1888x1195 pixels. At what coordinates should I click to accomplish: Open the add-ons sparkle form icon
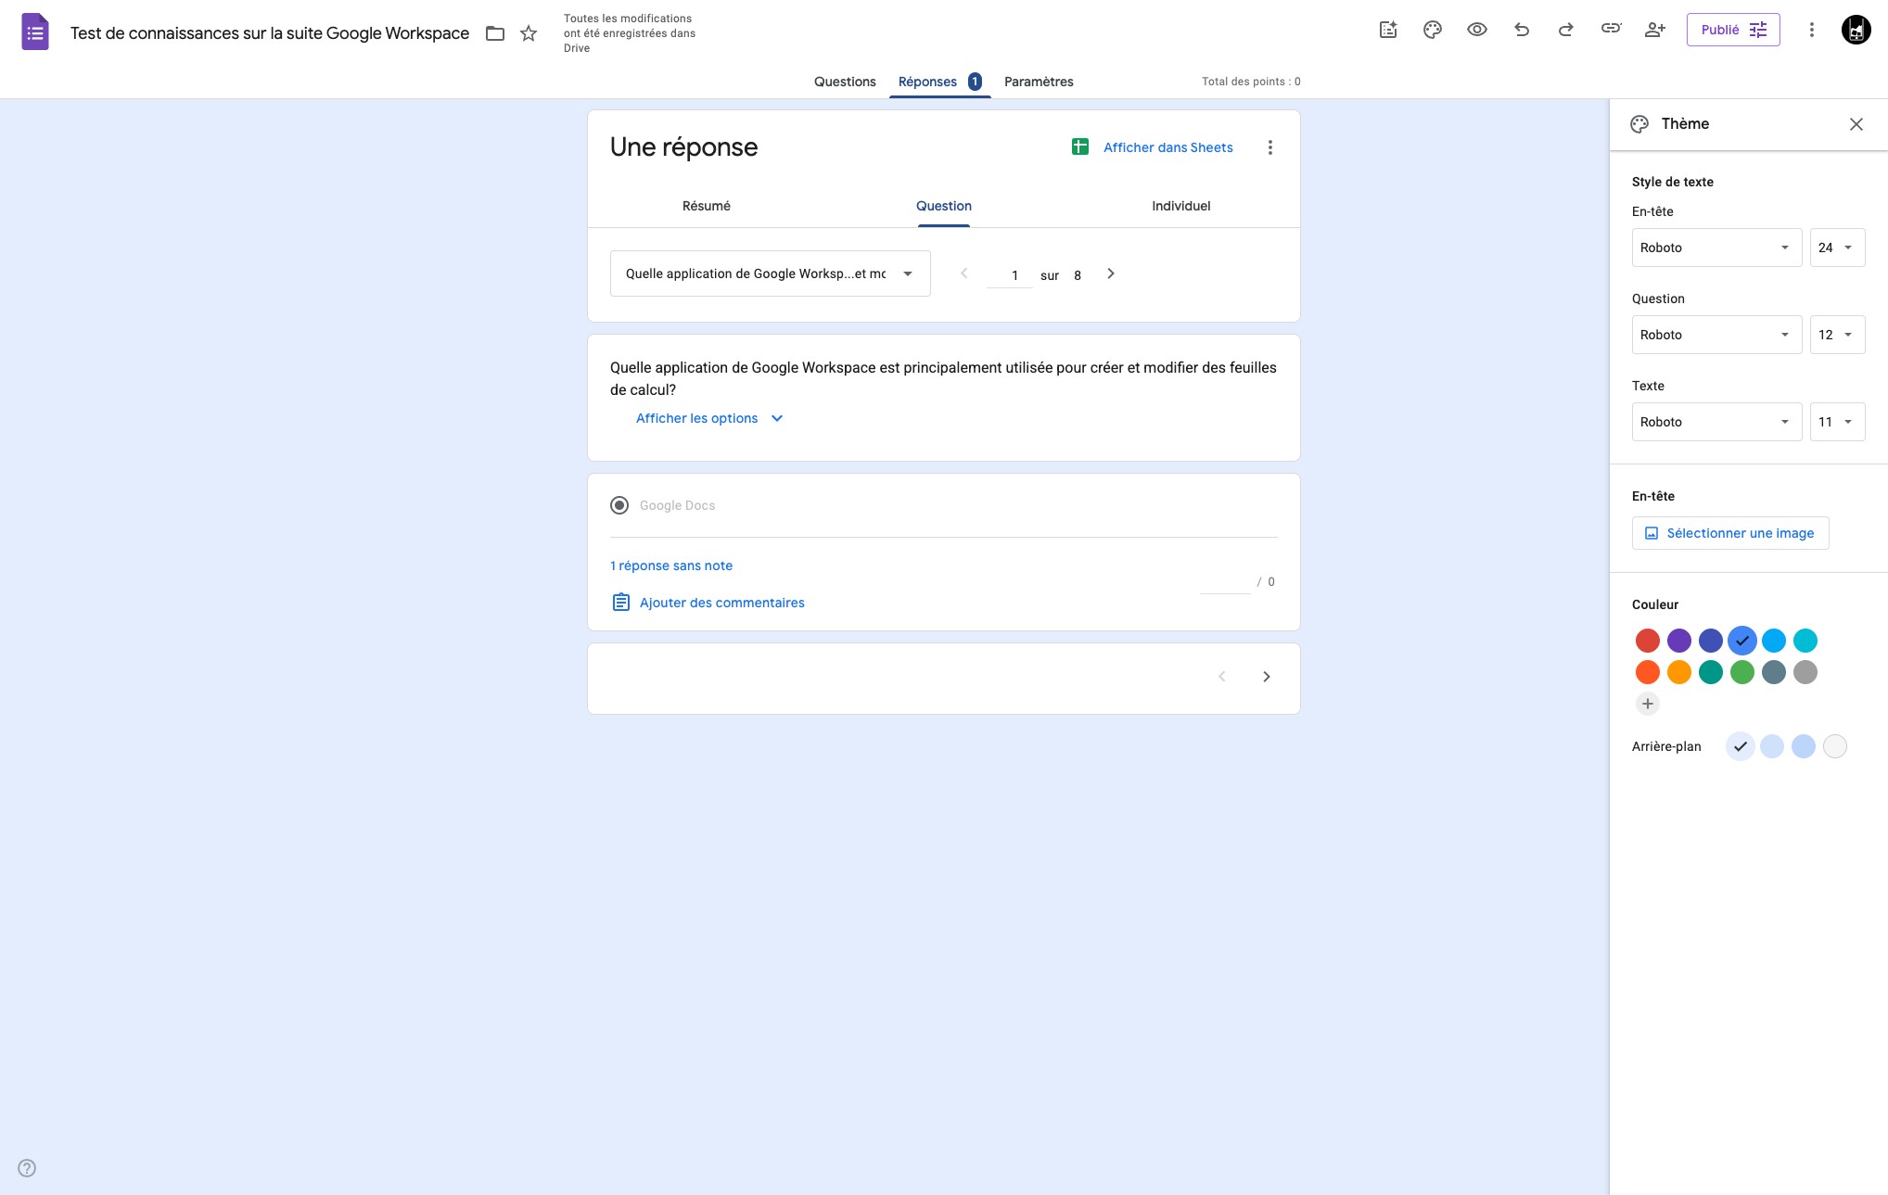click(1388, 30)
